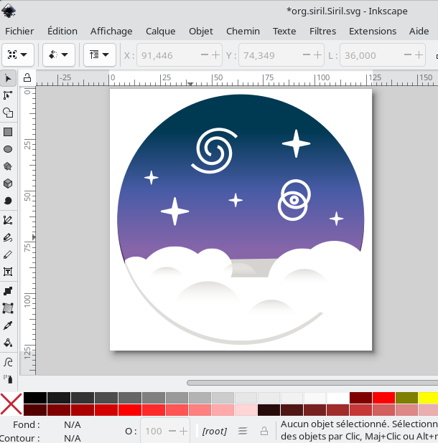Image resolution: width=438 pixels, height=443 pixels.
Task: Open the Affichage menu
Action: click(x=111, y=31)
